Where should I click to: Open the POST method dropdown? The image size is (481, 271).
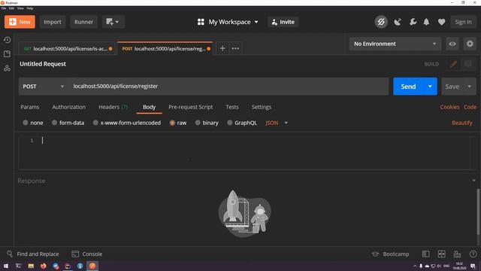[x=44, y=87]
